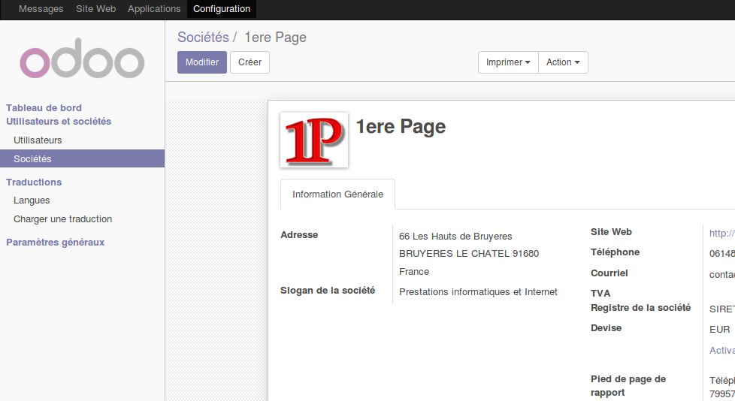Screen dimensions: 735x401
Task: Click the 1ere Page breadcrumb text
Action: (x=276, y=38)
